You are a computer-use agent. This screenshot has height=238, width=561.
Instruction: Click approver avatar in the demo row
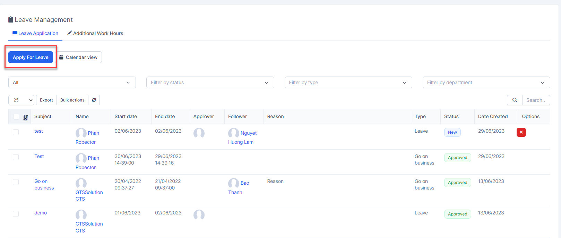coord(199,215)
